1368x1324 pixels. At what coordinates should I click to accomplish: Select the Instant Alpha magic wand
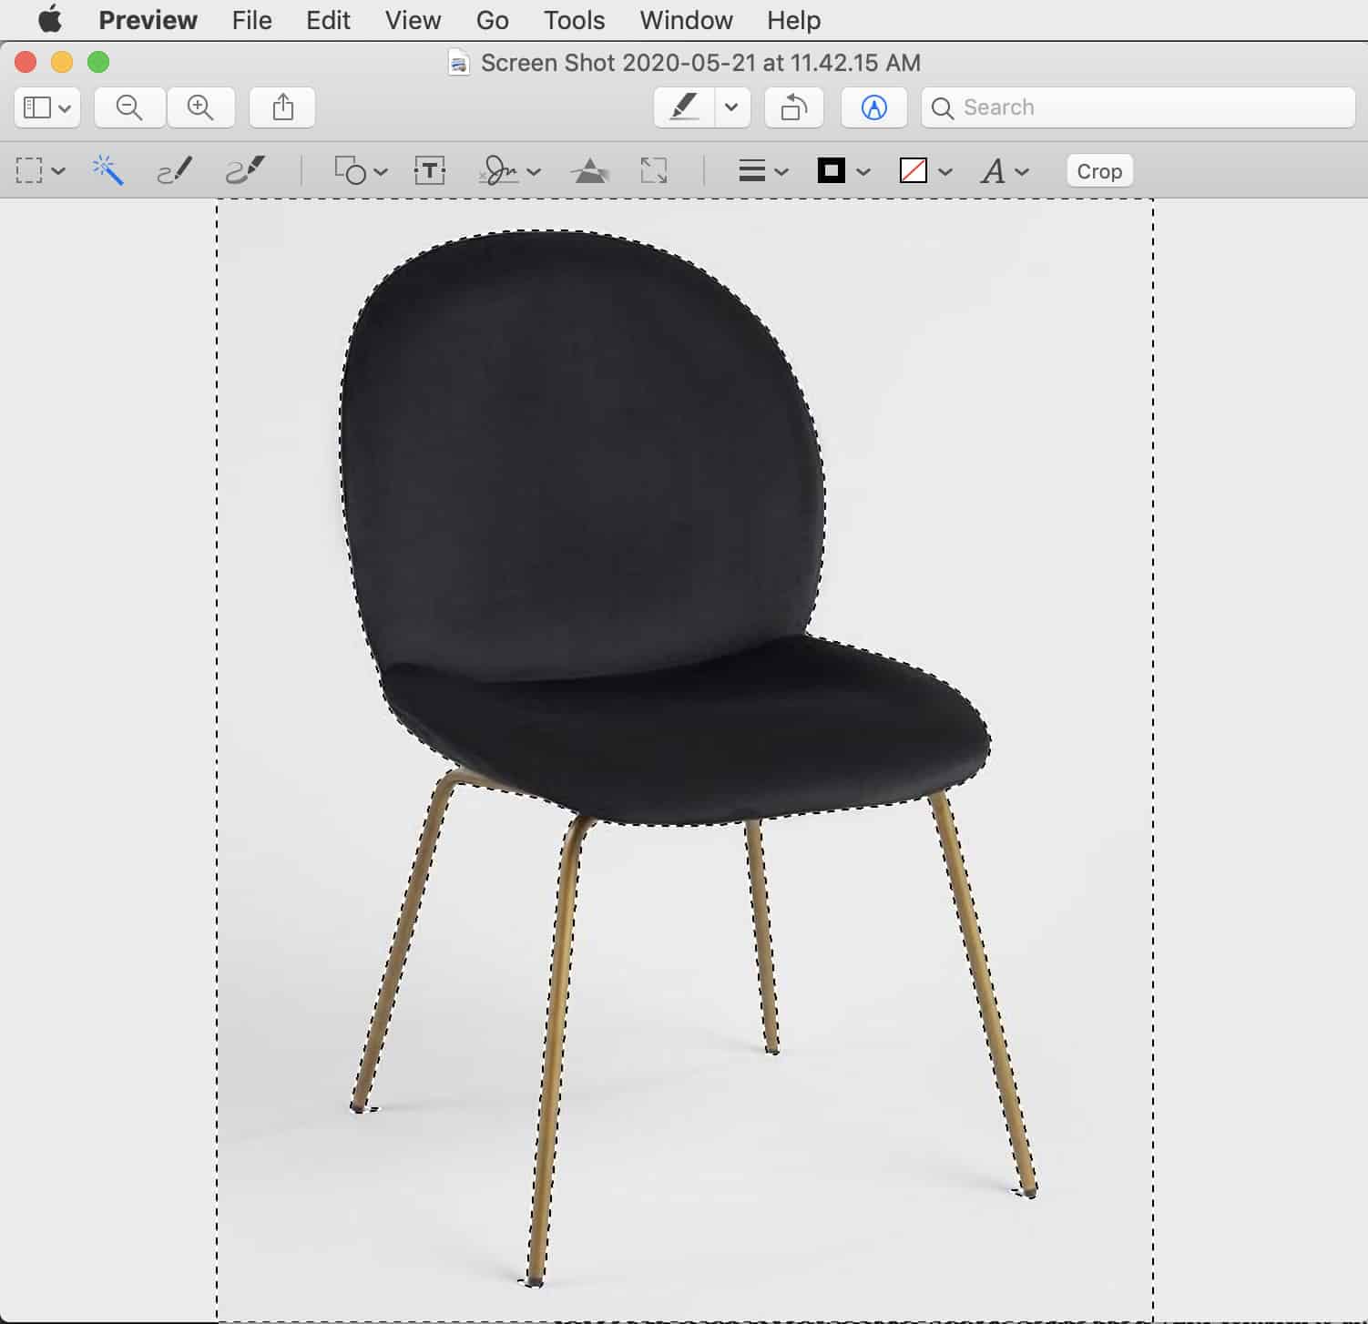tap(107, 170)
